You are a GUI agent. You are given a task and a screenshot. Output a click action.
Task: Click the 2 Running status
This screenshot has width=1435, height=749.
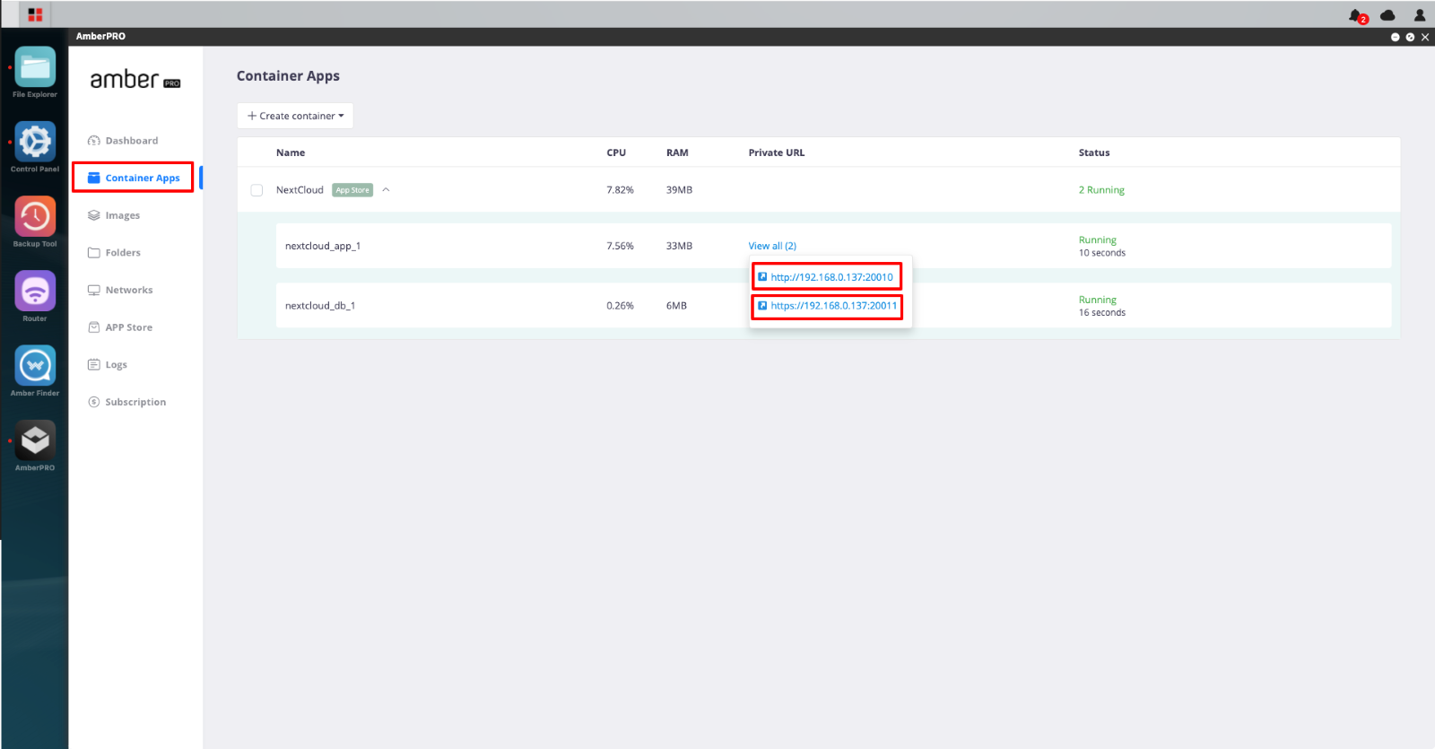coord(1101,190)
